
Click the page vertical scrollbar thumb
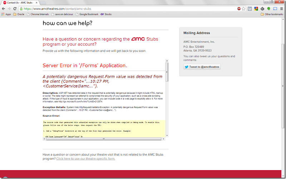283,86
